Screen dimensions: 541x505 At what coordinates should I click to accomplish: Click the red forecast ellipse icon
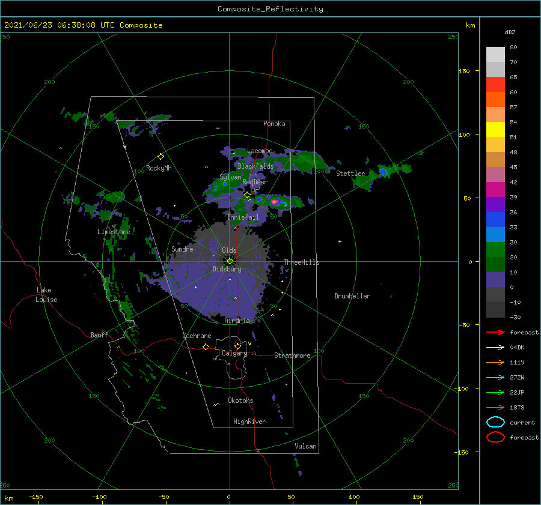[x=495, y=437]
